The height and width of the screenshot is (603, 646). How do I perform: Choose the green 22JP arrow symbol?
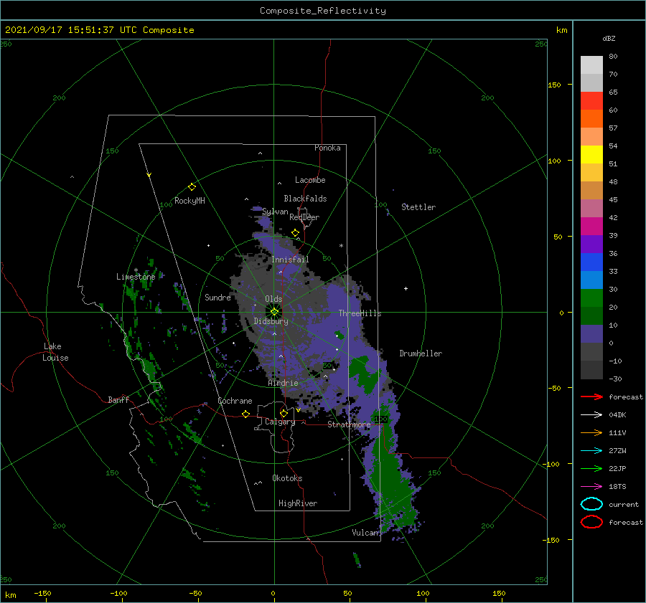[591, 468]
